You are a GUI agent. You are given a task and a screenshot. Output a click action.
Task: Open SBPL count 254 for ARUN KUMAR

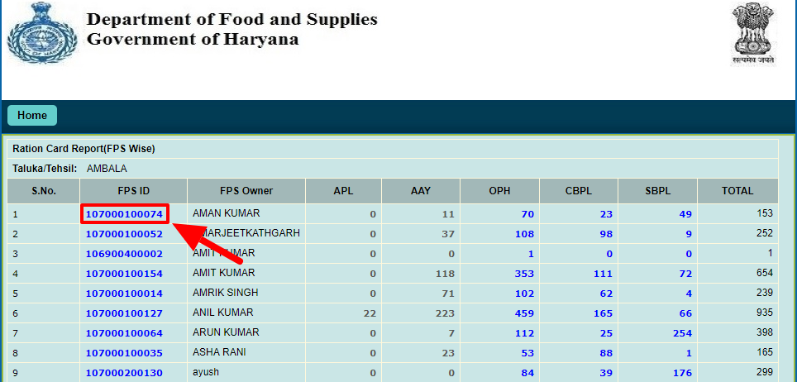683,334
